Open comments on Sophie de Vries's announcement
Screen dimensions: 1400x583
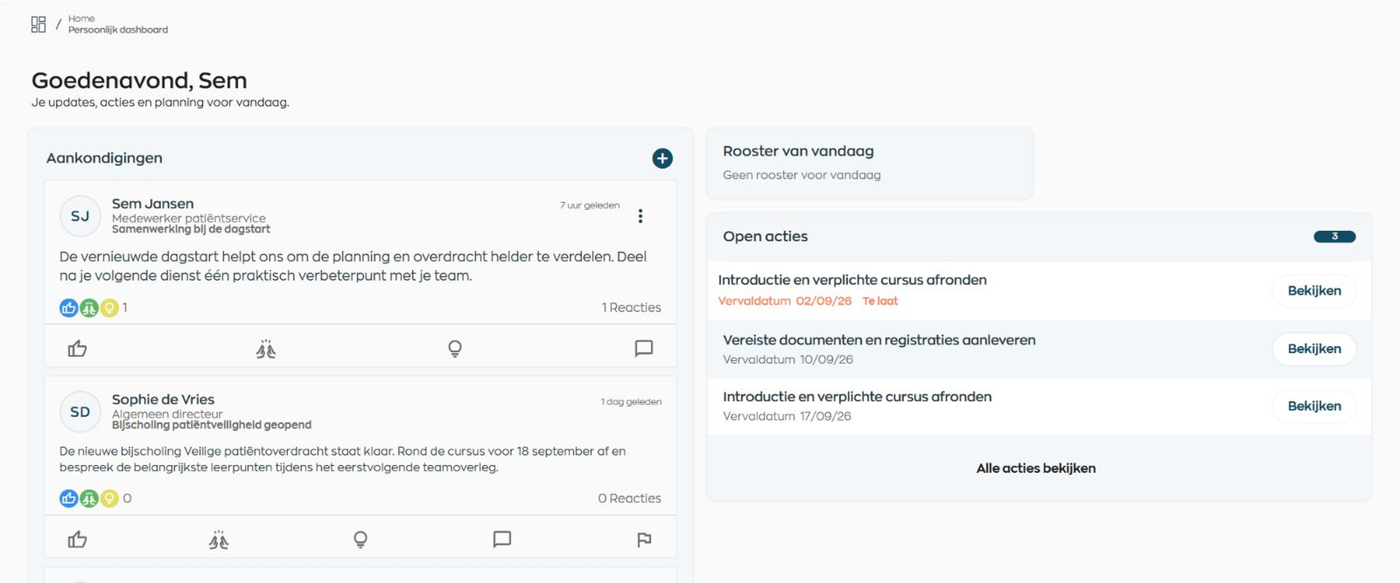(502, 539)
